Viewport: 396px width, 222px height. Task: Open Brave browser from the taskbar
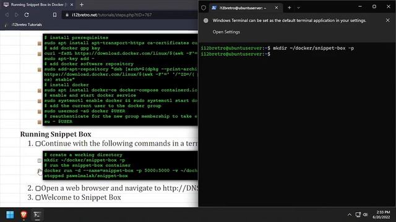(24, 215)
